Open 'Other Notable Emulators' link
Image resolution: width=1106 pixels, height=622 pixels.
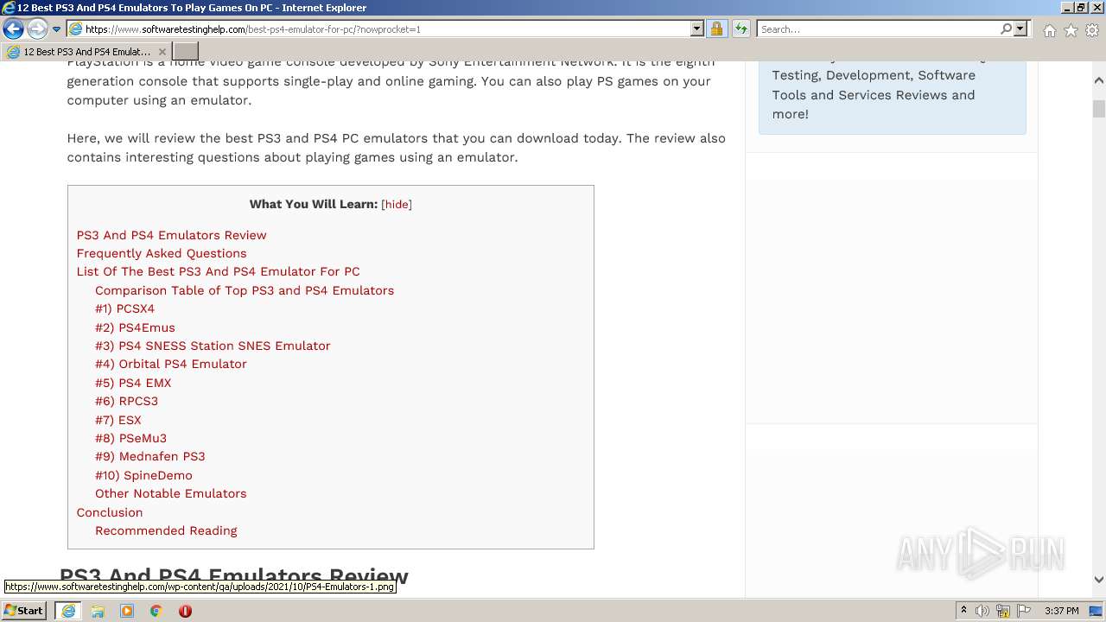(x=171, y=493)
